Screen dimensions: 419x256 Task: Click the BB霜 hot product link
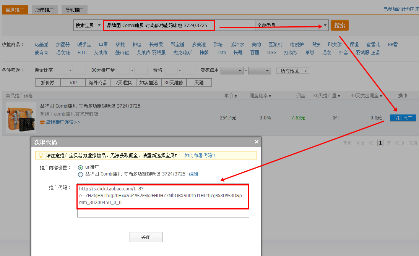tap(393, 45)
